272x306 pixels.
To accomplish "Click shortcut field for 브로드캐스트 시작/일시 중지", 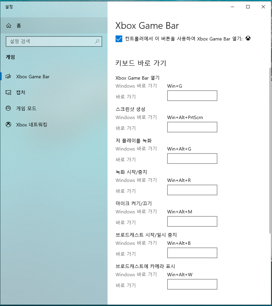I will click(x=192, y=253).
